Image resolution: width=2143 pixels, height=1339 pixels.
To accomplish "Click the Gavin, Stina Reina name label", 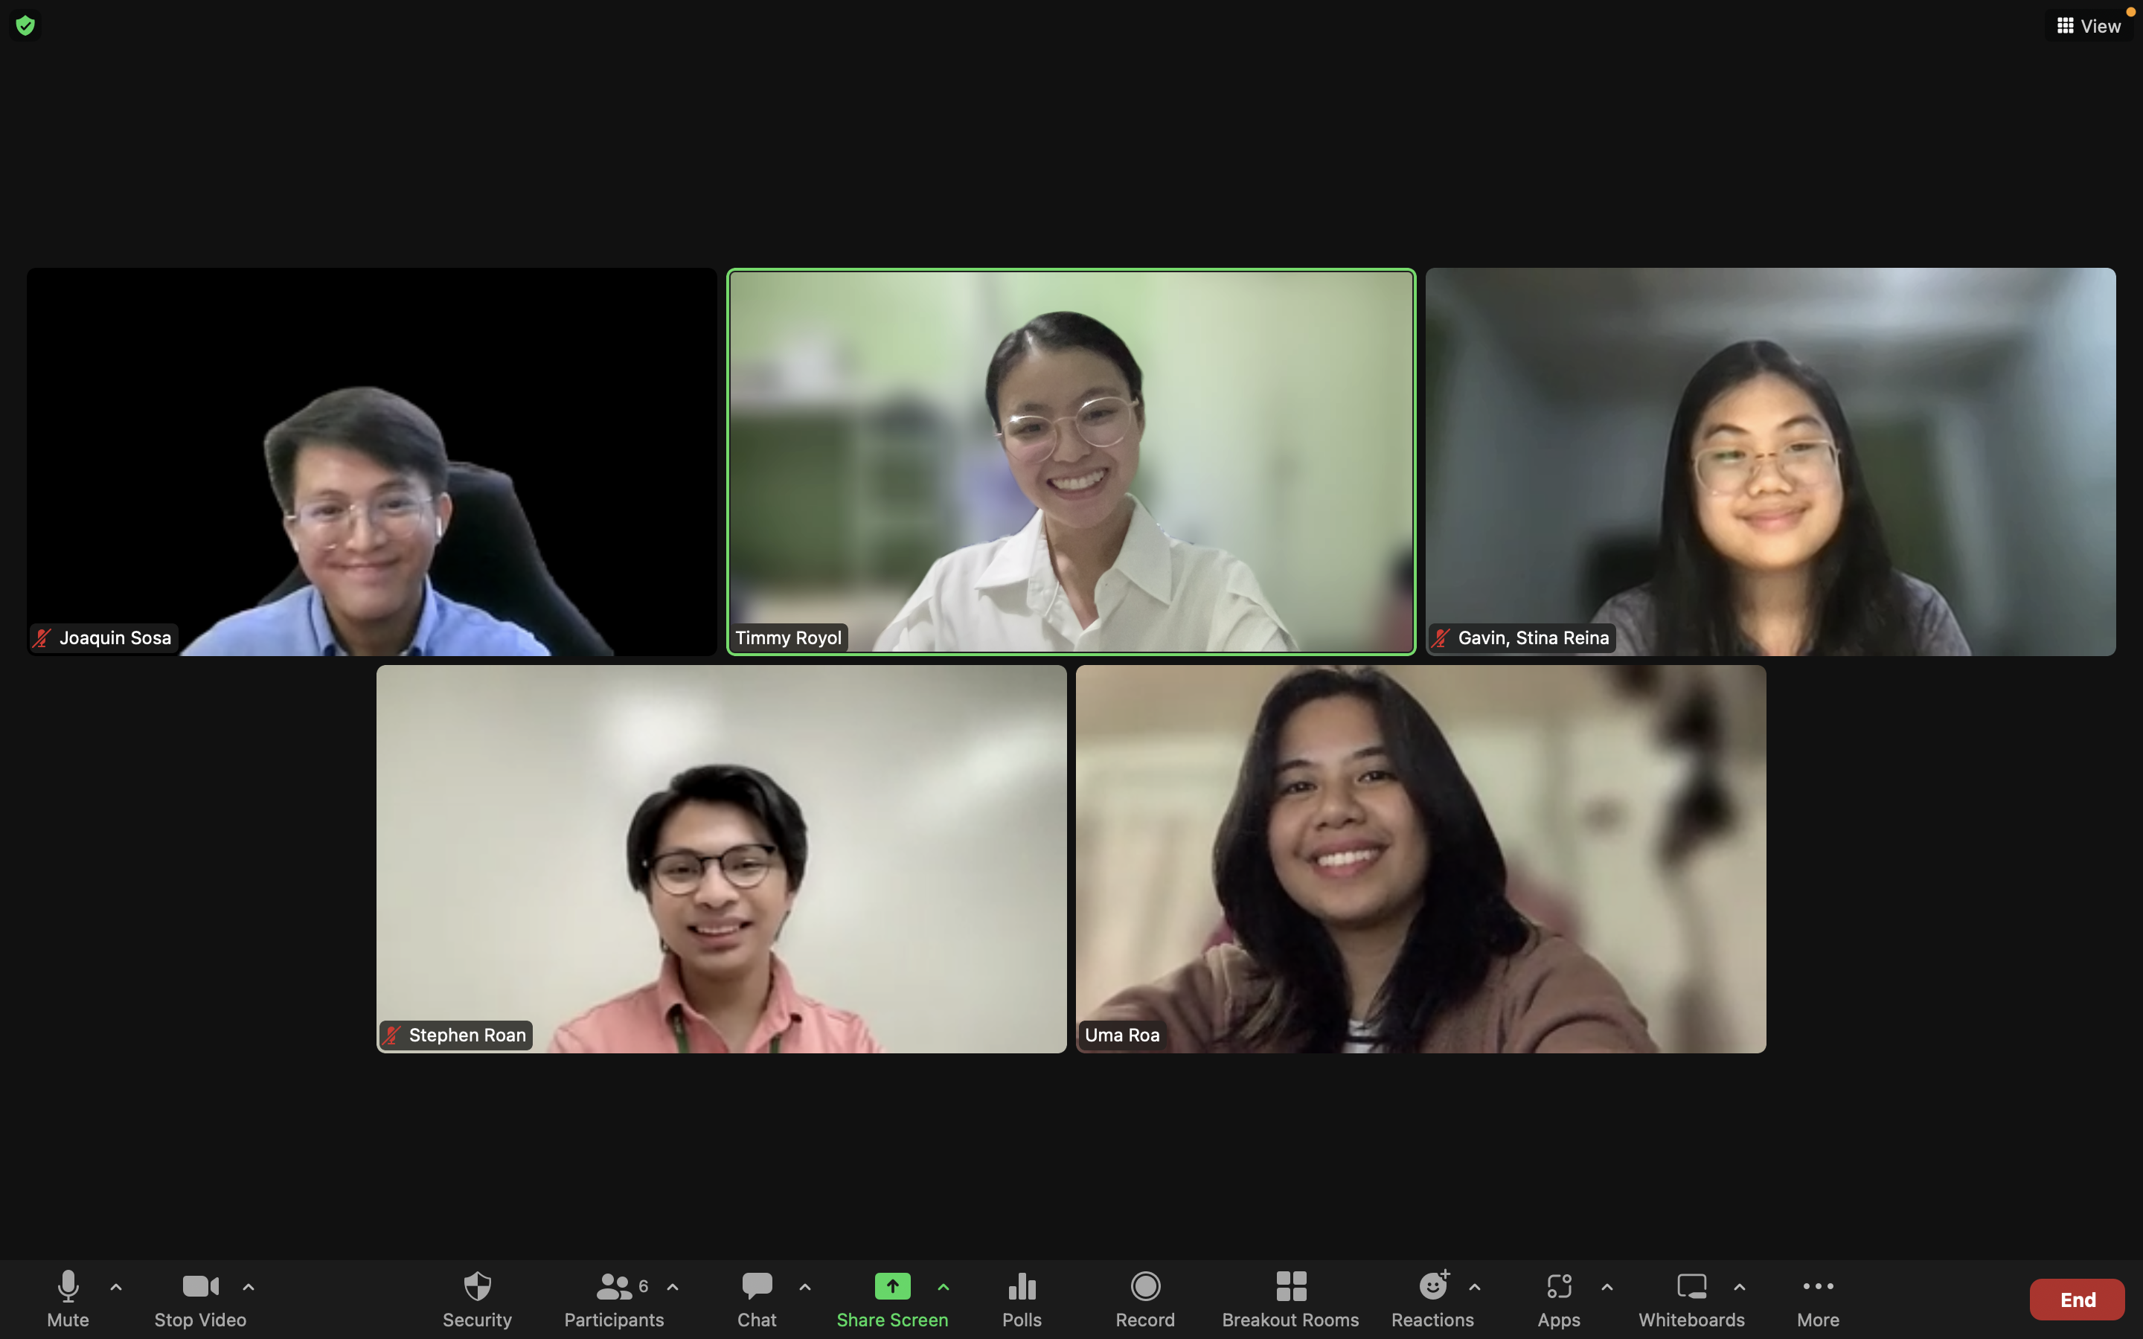I will pyautogui.click(x=1534, y=638).
